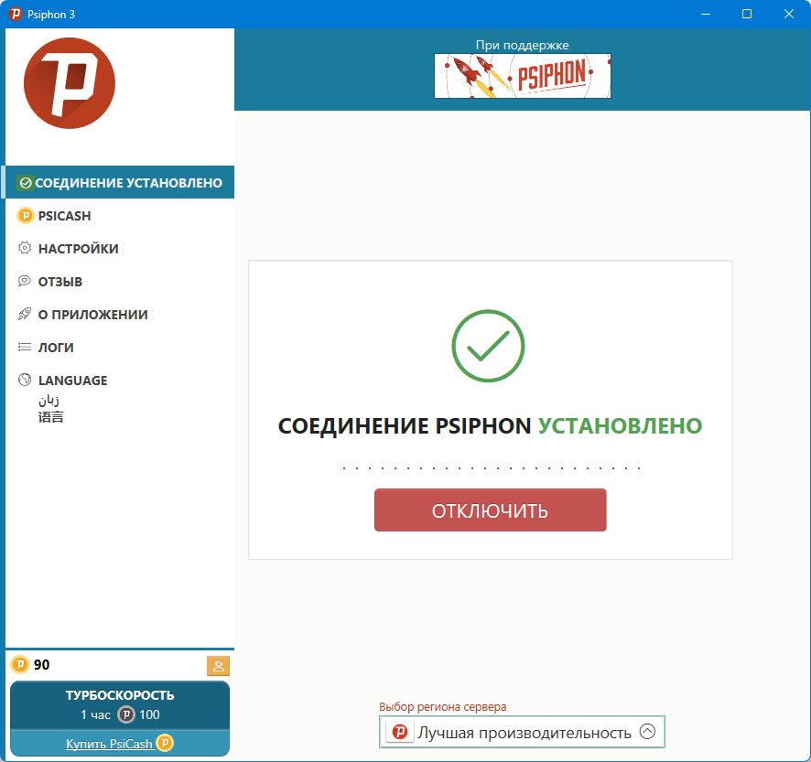Open the СОЕДИНЕНИЕ УСТАНОВЛЕНО tab

click(120, 182)
